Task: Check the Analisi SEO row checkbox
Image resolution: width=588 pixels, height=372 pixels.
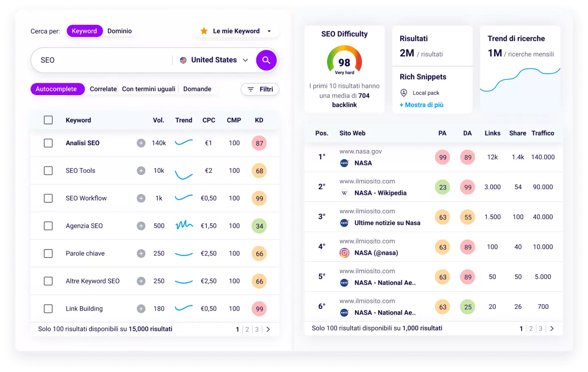Action: point(48,143)
